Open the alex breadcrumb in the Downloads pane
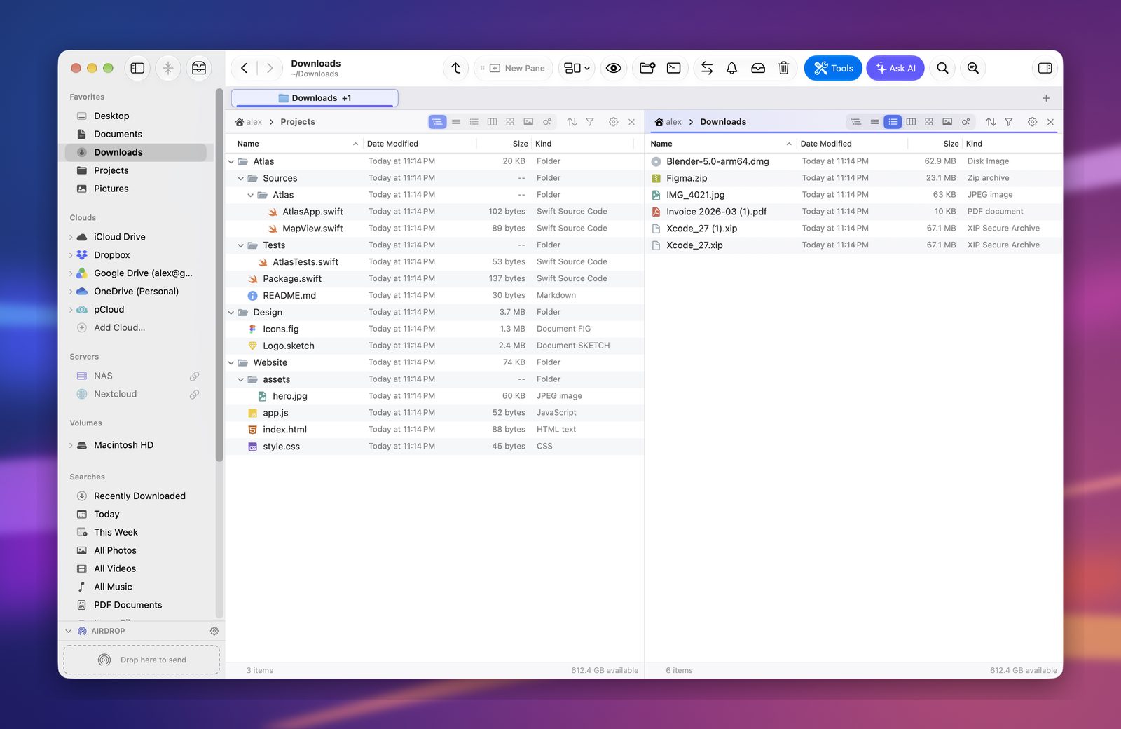This screenshot has height=729, width=1121. (x=668, y=122)
